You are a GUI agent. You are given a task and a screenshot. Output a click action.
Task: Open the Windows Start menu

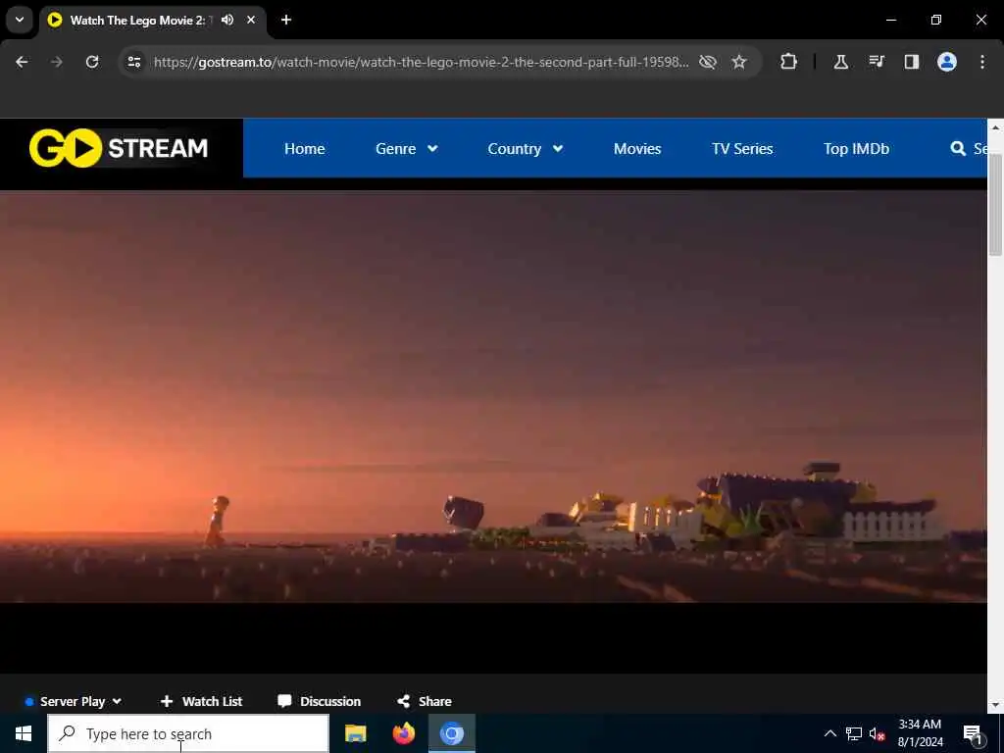(24, 733)
